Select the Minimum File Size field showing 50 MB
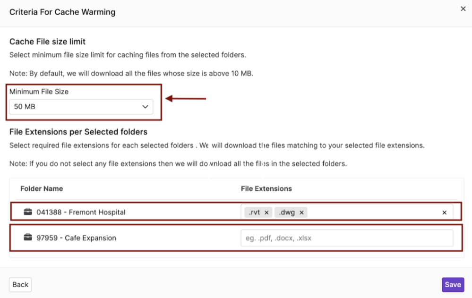Screen dimensions: 472x298 coord(81,107)
